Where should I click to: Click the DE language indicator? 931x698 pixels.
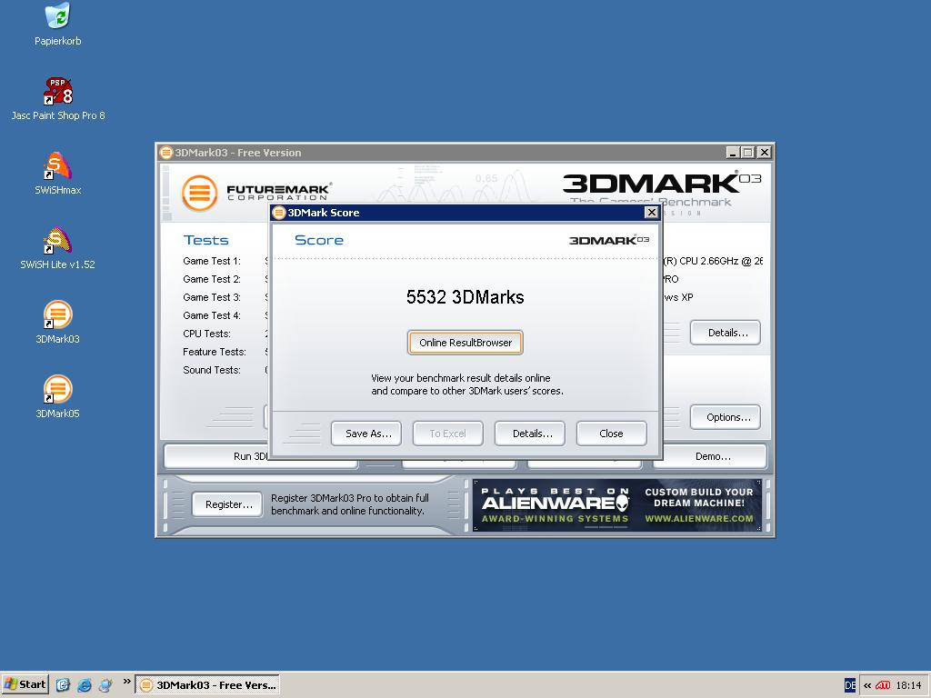[x=850, y=685]
